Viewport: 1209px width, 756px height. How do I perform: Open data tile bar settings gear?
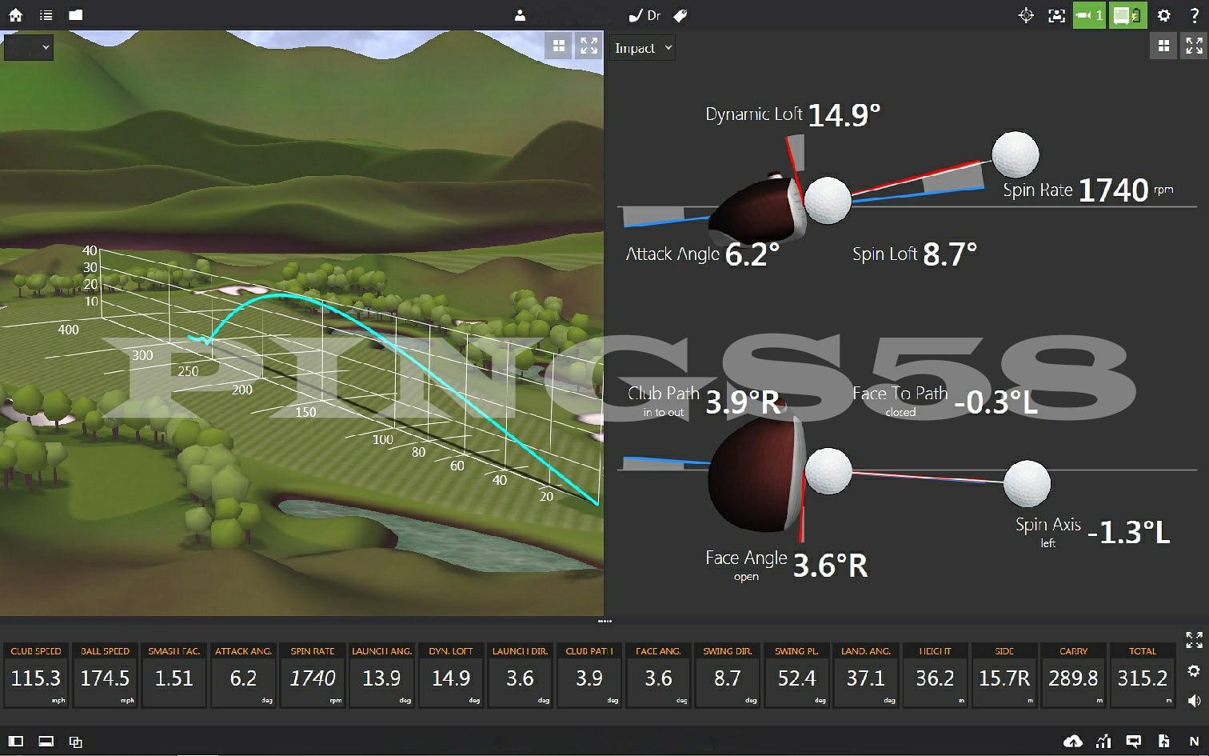point(1194,670)
